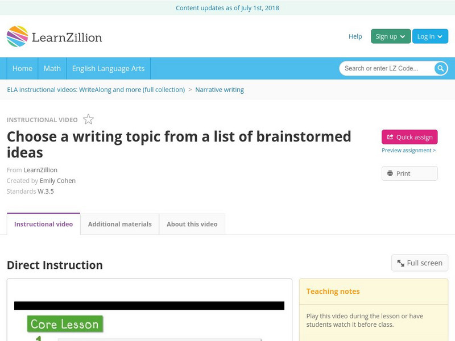Expand the Log in dropdown
Image resolution: width=455 pixels, height=341 pixels.
(x=430, y=36)
